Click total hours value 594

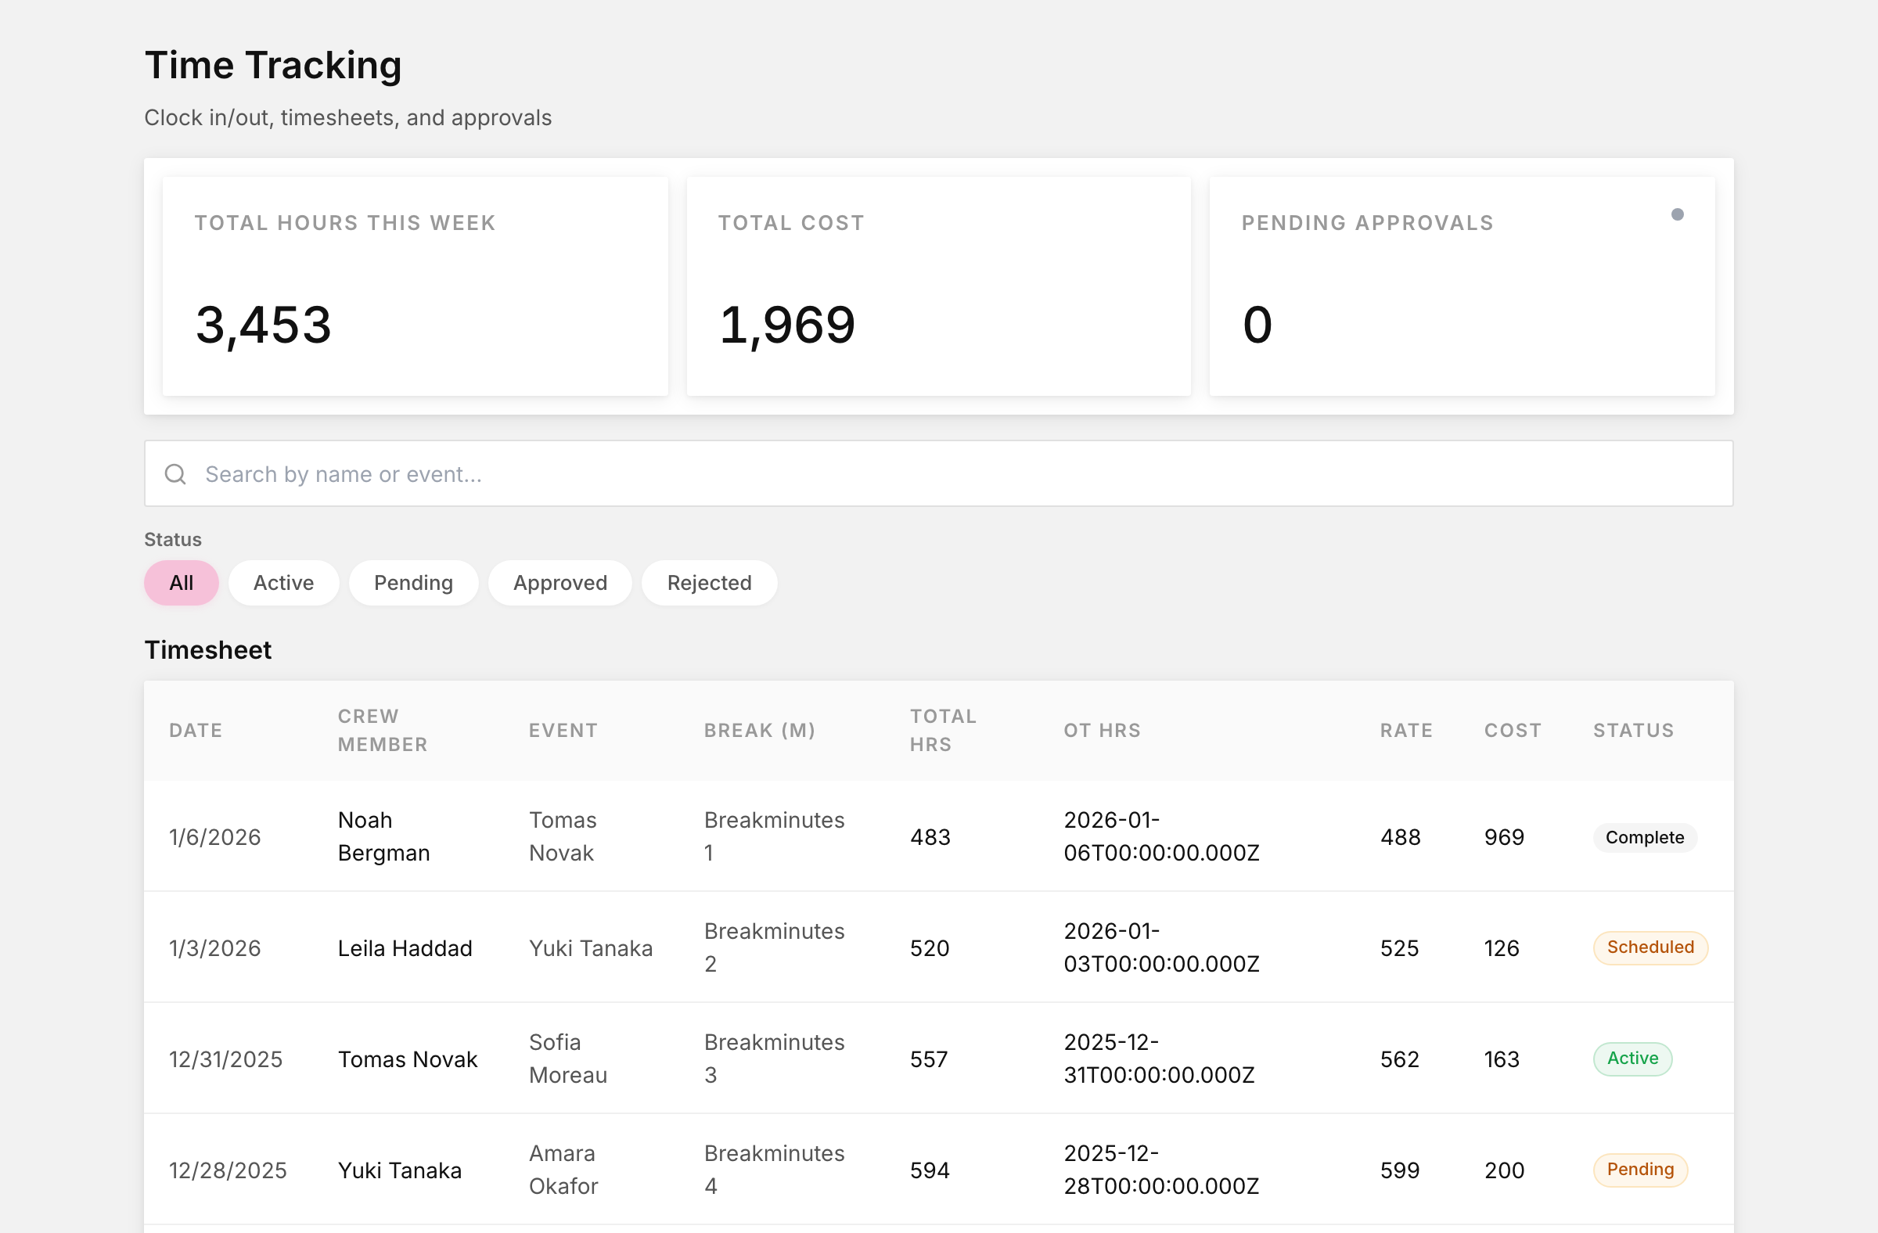(930, 1170)
